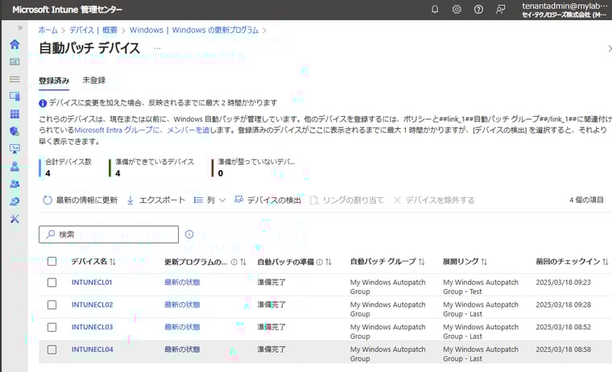Open 最新の状態 link for INTUNECL02

coord(182,304)
